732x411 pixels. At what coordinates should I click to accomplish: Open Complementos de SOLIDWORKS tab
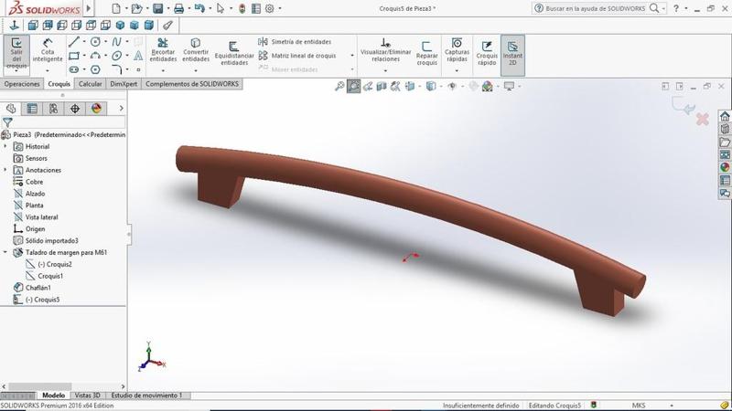point(192,84)
